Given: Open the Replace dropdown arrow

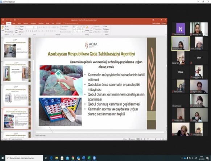Looking at the screenshot, I should (110, 29).
